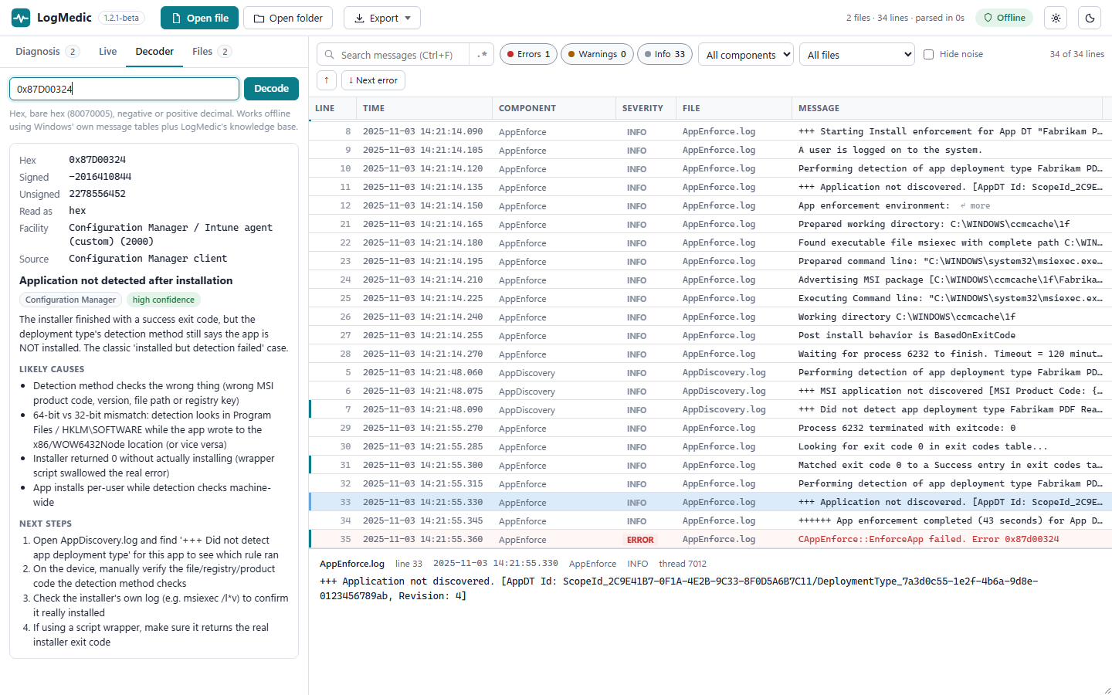The image size is (1112, 695).
Task: Click the 'Configuration Manager' tag
Action: (x=70, y=300)
